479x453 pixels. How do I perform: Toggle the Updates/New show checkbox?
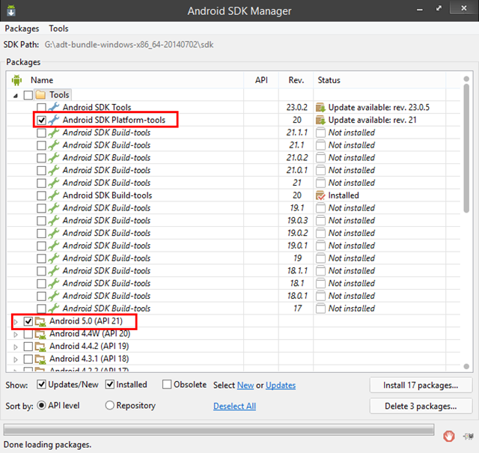pos(41,384)
